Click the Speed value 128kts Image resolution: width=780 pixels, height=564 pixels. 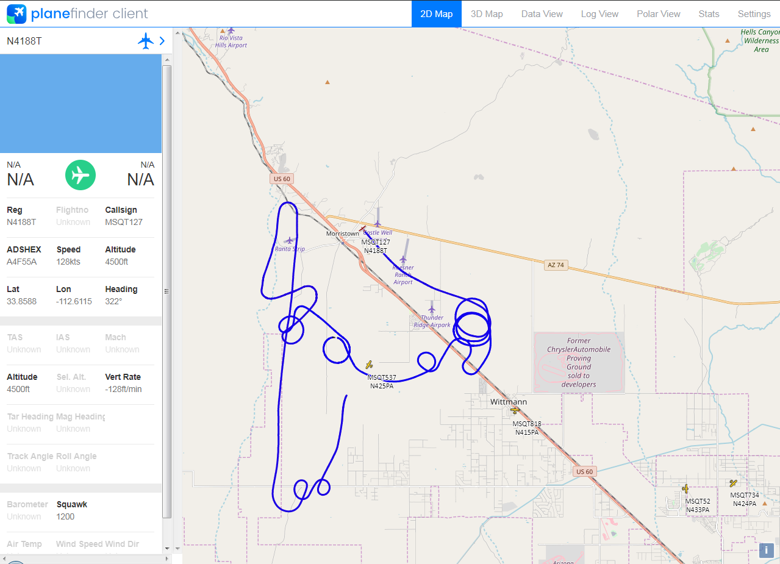[68, 262]
